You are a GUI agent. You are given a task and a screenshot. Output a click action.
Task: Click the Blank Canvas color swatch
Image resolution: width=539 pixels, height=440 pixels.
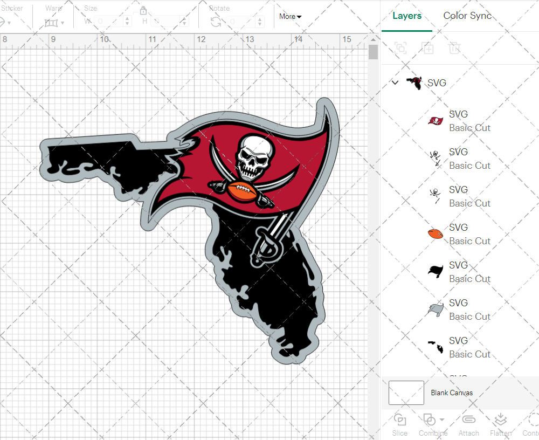click(x=406, y=393)
